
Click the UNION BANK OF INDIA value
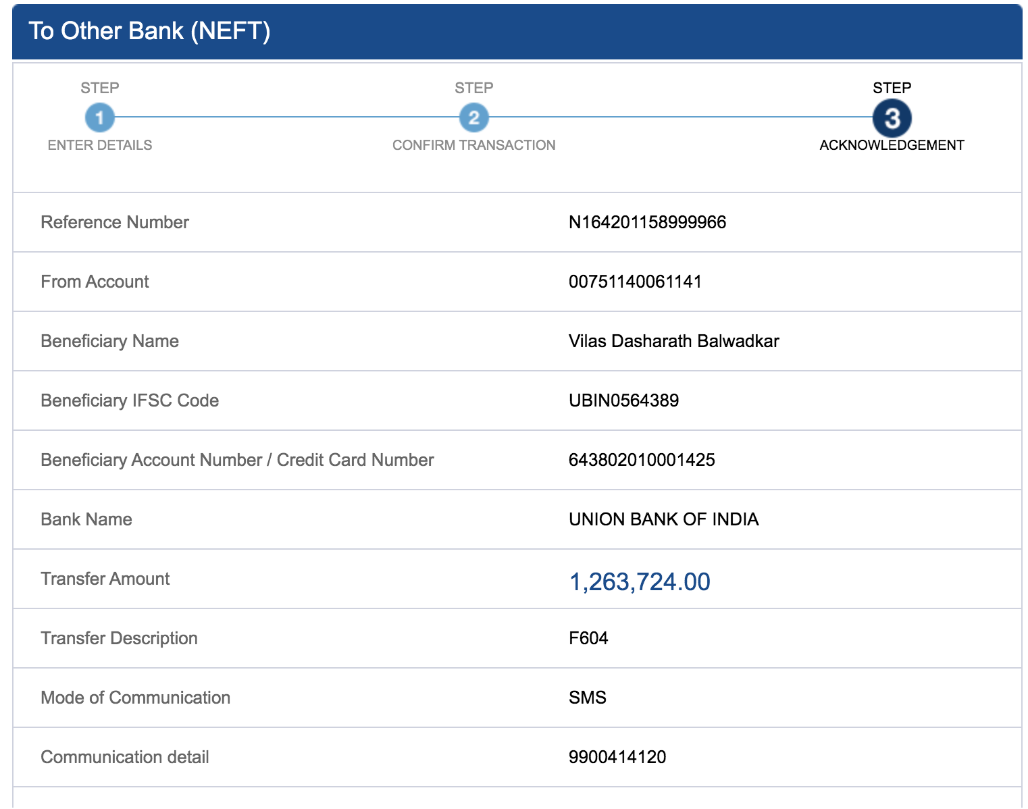pyautogui.click(x=663, y=519)
